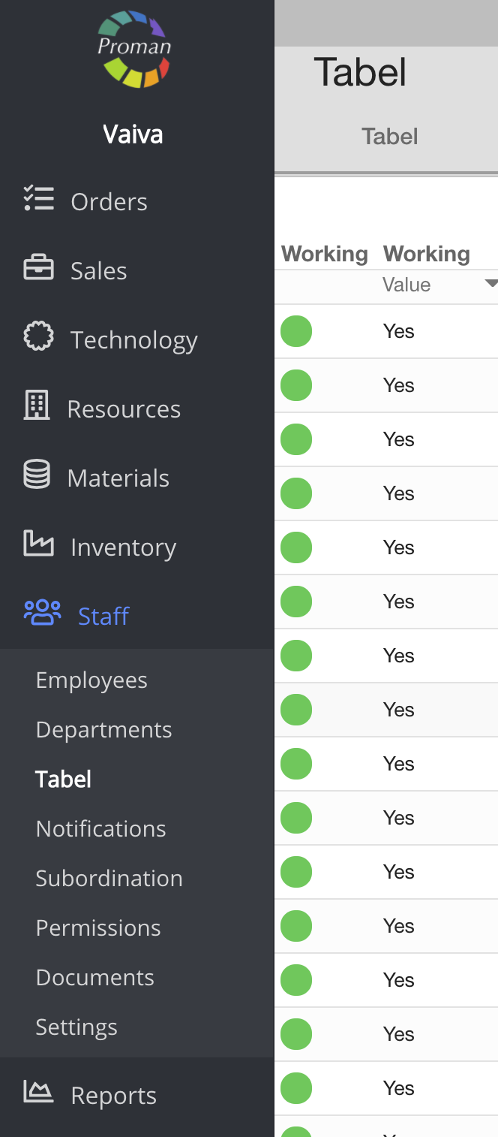The width and height of the screenshot is (498, 1137).
Task: Open the Permissions submenu item
Action: (x=98, y=928)
